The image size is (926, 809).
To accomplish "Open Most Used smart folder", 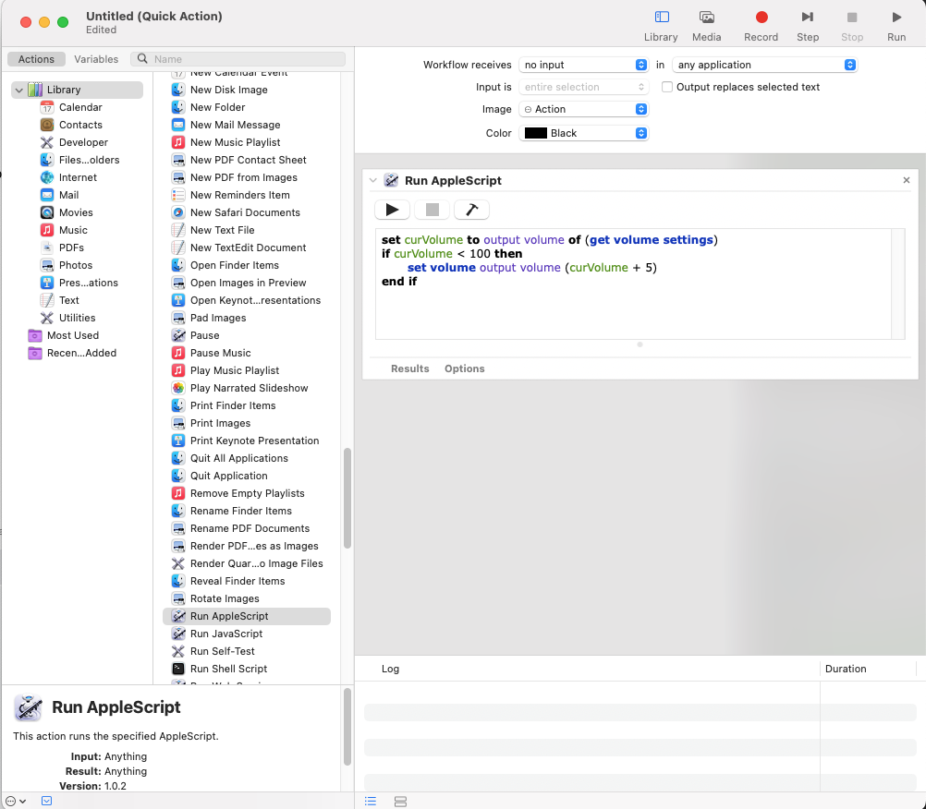I will tap(73, 336).
